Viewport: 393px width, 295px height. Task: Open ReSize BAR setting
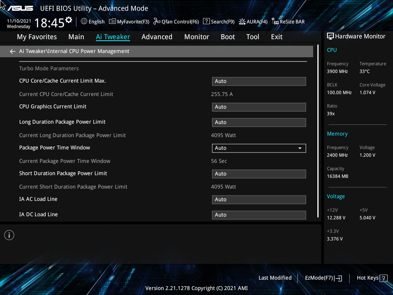[289, 22]
